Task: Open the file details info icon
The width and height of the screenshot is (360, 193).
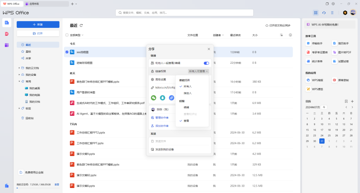Action: coord(290,35)
